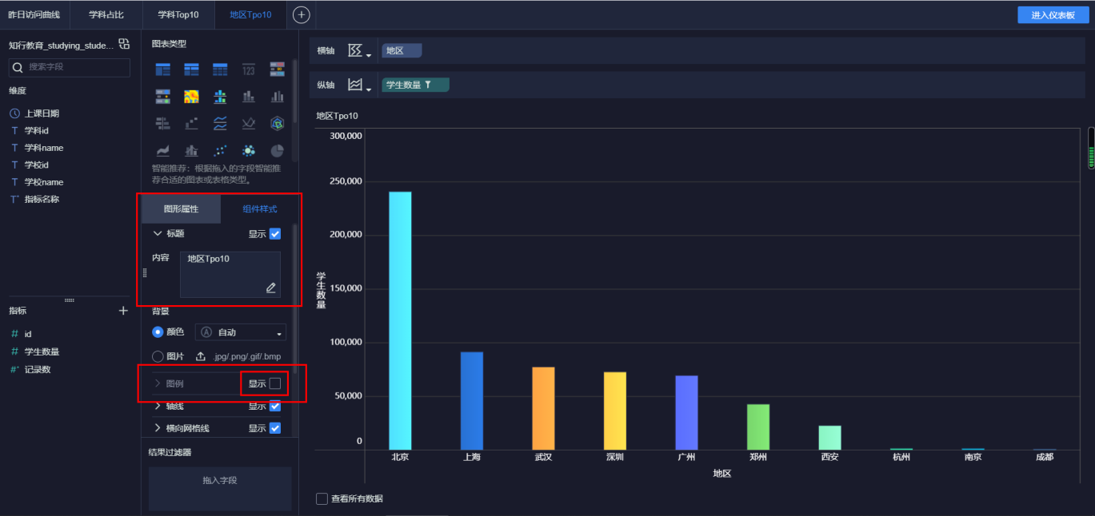This screenshot has width=1095, height=516.
Task: Check the 查看所有数据 checkbox
Action: click(322, 498)
